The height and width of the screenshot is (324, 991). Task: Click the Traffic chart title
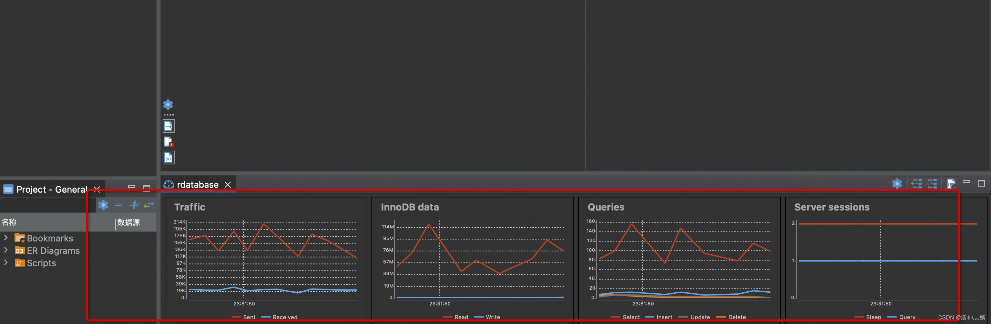(190, 207)
